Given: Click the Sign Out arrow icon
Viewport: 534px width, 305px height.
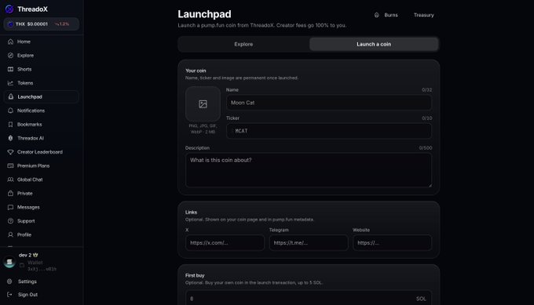Looking at the screenshot, I should [9, 295].
